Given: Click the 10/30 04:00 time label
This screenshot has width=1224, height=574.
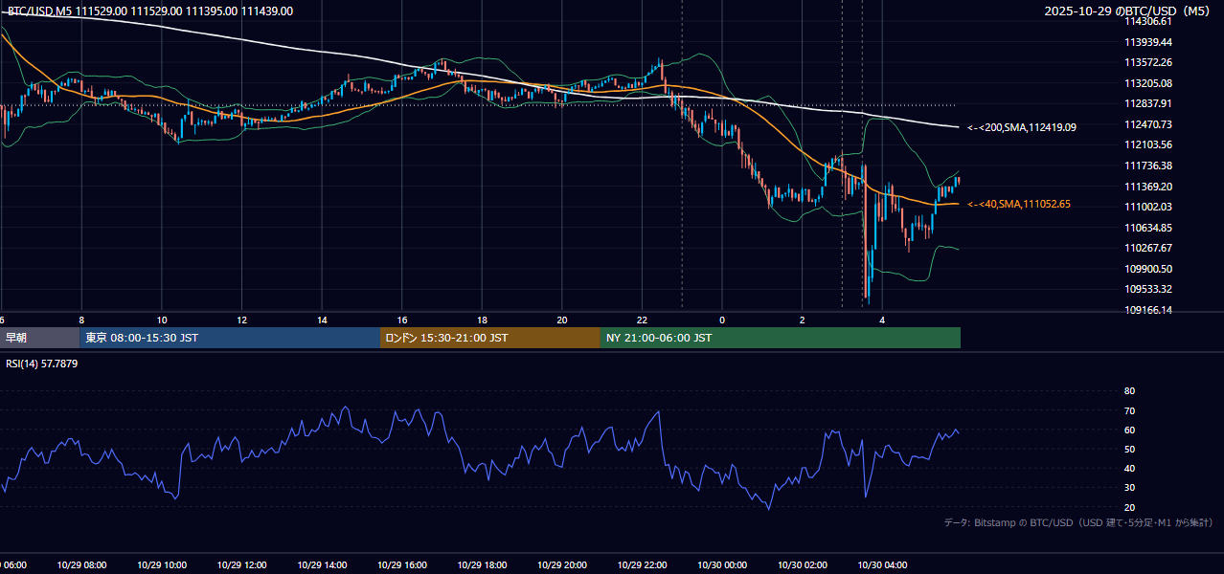Looking at the screenshot, I should tap(882, 565).
